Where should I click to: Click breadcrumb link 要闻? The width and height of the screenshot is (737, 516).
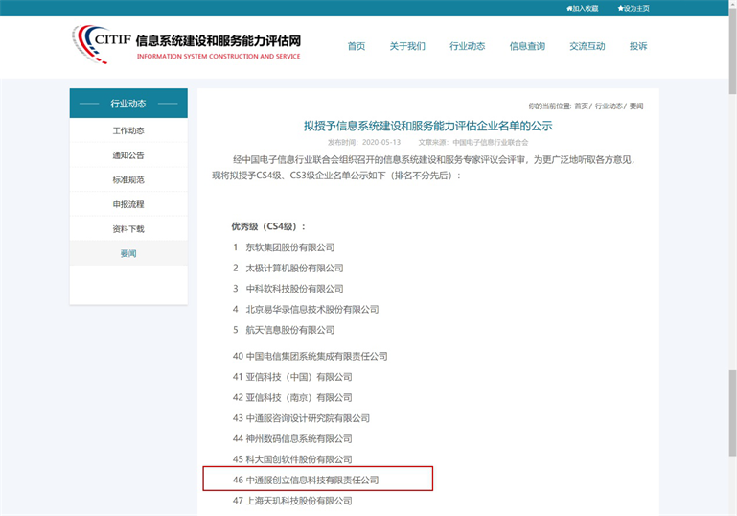point(636,106)
